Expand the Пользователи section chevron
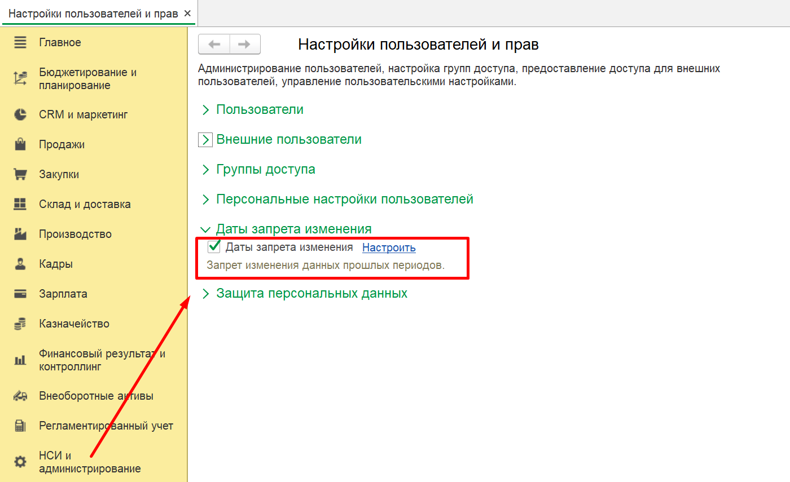 pos(205,110)
